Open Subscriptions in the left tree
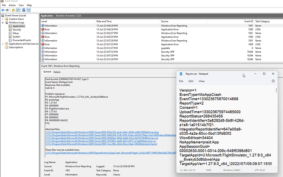This screenshot has height=177, width=283. pos(16,47)
